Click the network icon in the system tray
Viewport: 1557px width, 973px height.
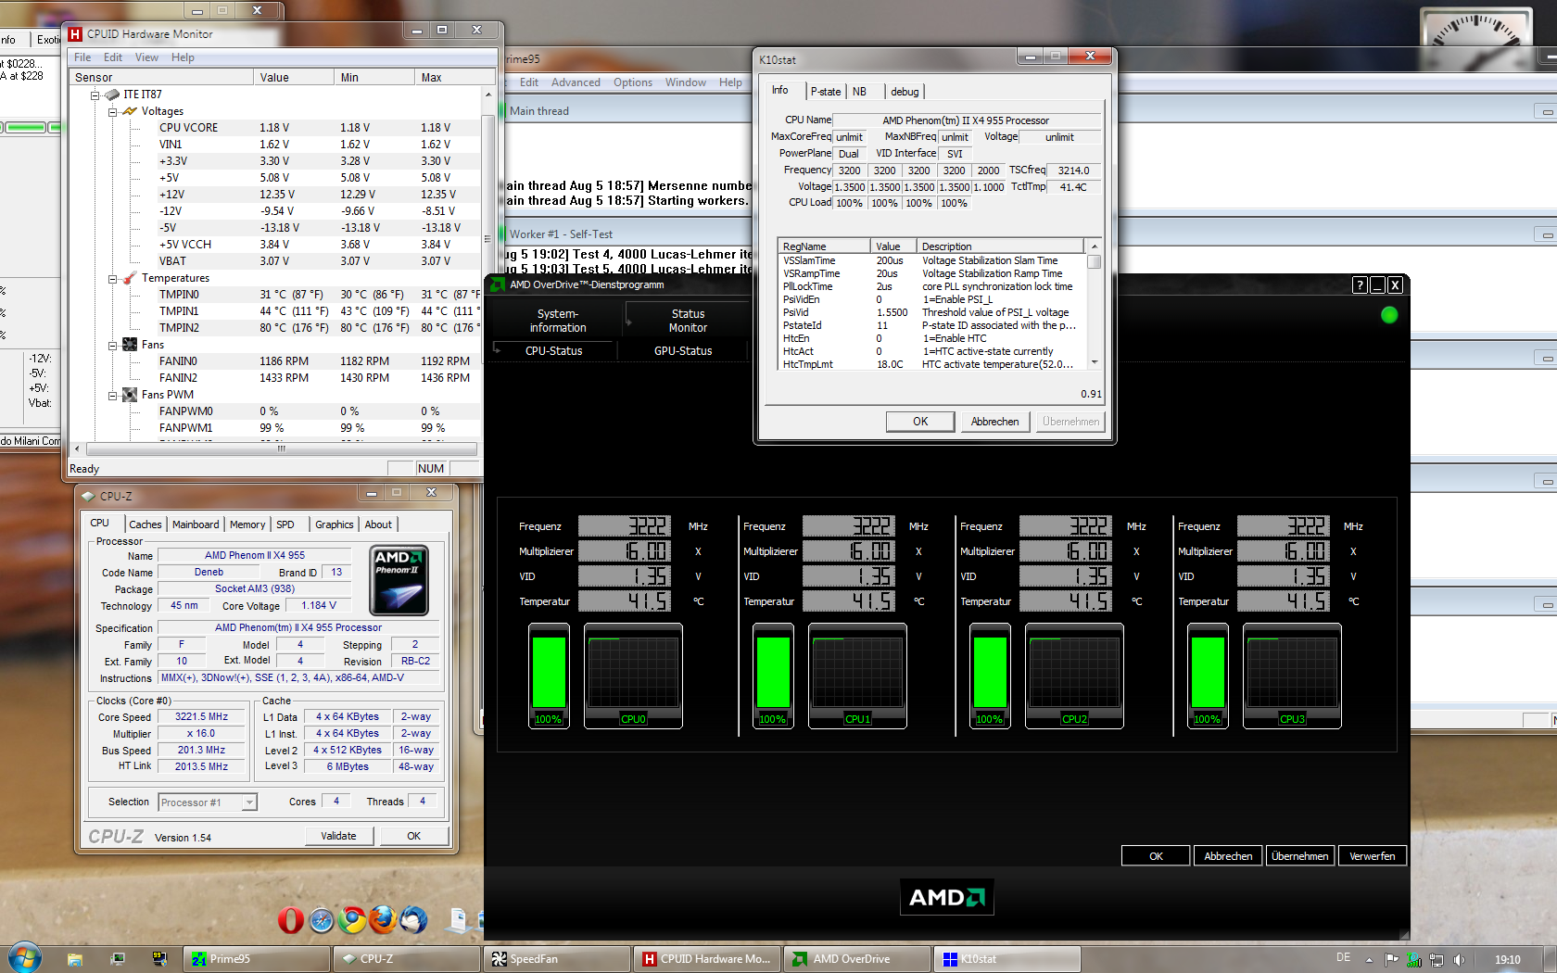pyautogui.click(x=1437, y=960)
